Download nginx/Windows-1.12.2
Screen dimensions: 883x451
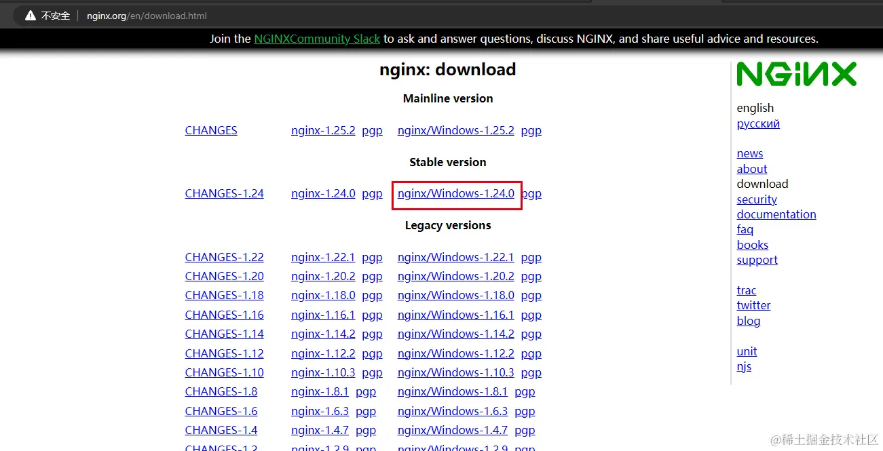click(x=456, y=353)
